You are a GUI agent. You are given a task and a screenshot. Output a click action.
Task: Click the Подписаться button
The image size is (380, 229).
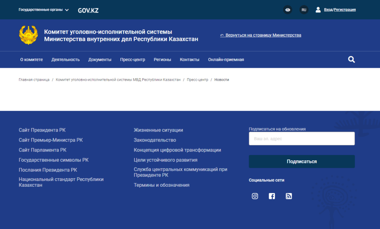coord(302,162)
